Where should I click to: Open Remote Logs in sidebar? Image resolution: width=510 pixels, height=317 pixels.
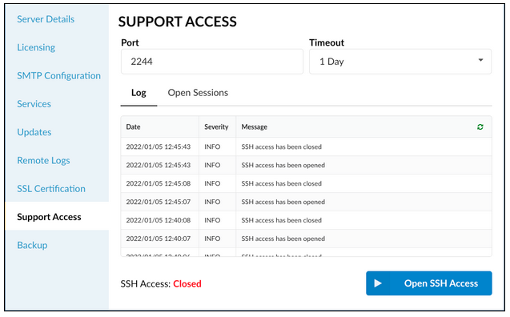43,161
